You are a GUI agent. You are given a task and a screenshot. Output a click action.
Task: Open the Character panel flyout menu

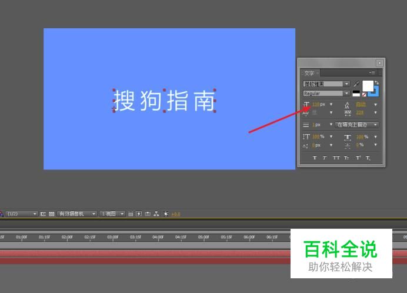(x=372, y=73)
